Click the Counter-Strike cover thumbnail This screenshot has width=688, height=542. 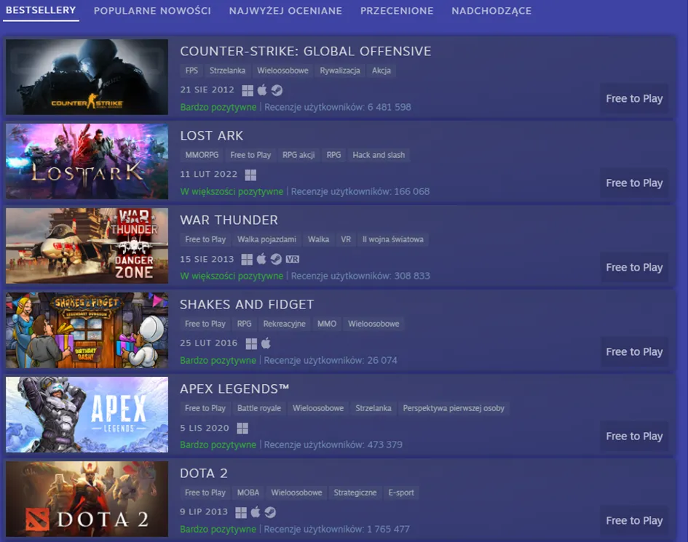pos(87,77)
